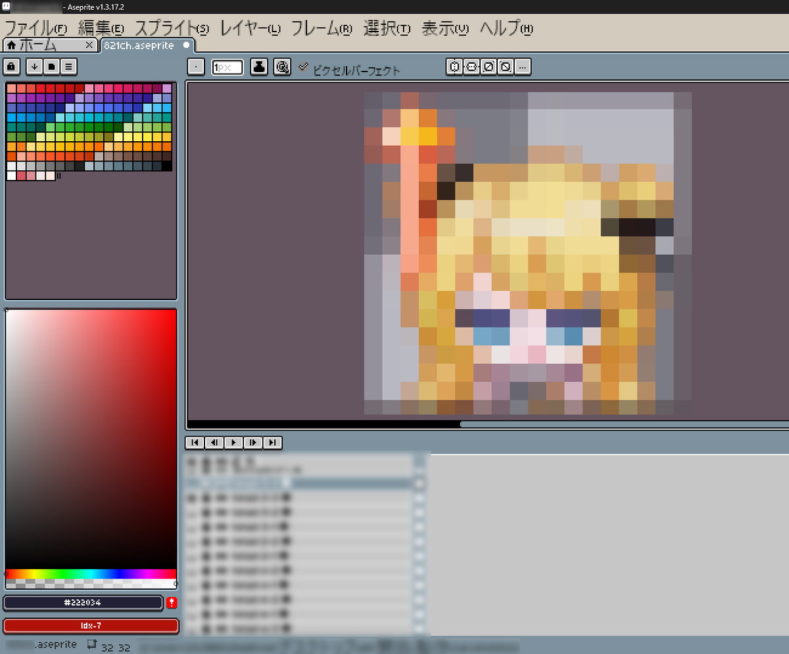Open the レイヤー menu
This screenshot has width=789, height=654.
coord(250,28)
